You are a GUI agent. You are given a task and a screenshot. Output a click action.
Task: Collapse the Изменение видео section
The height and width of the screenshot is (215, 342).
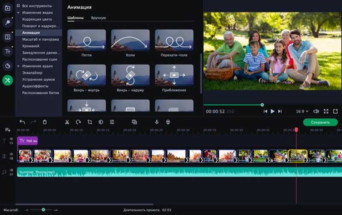18,13
